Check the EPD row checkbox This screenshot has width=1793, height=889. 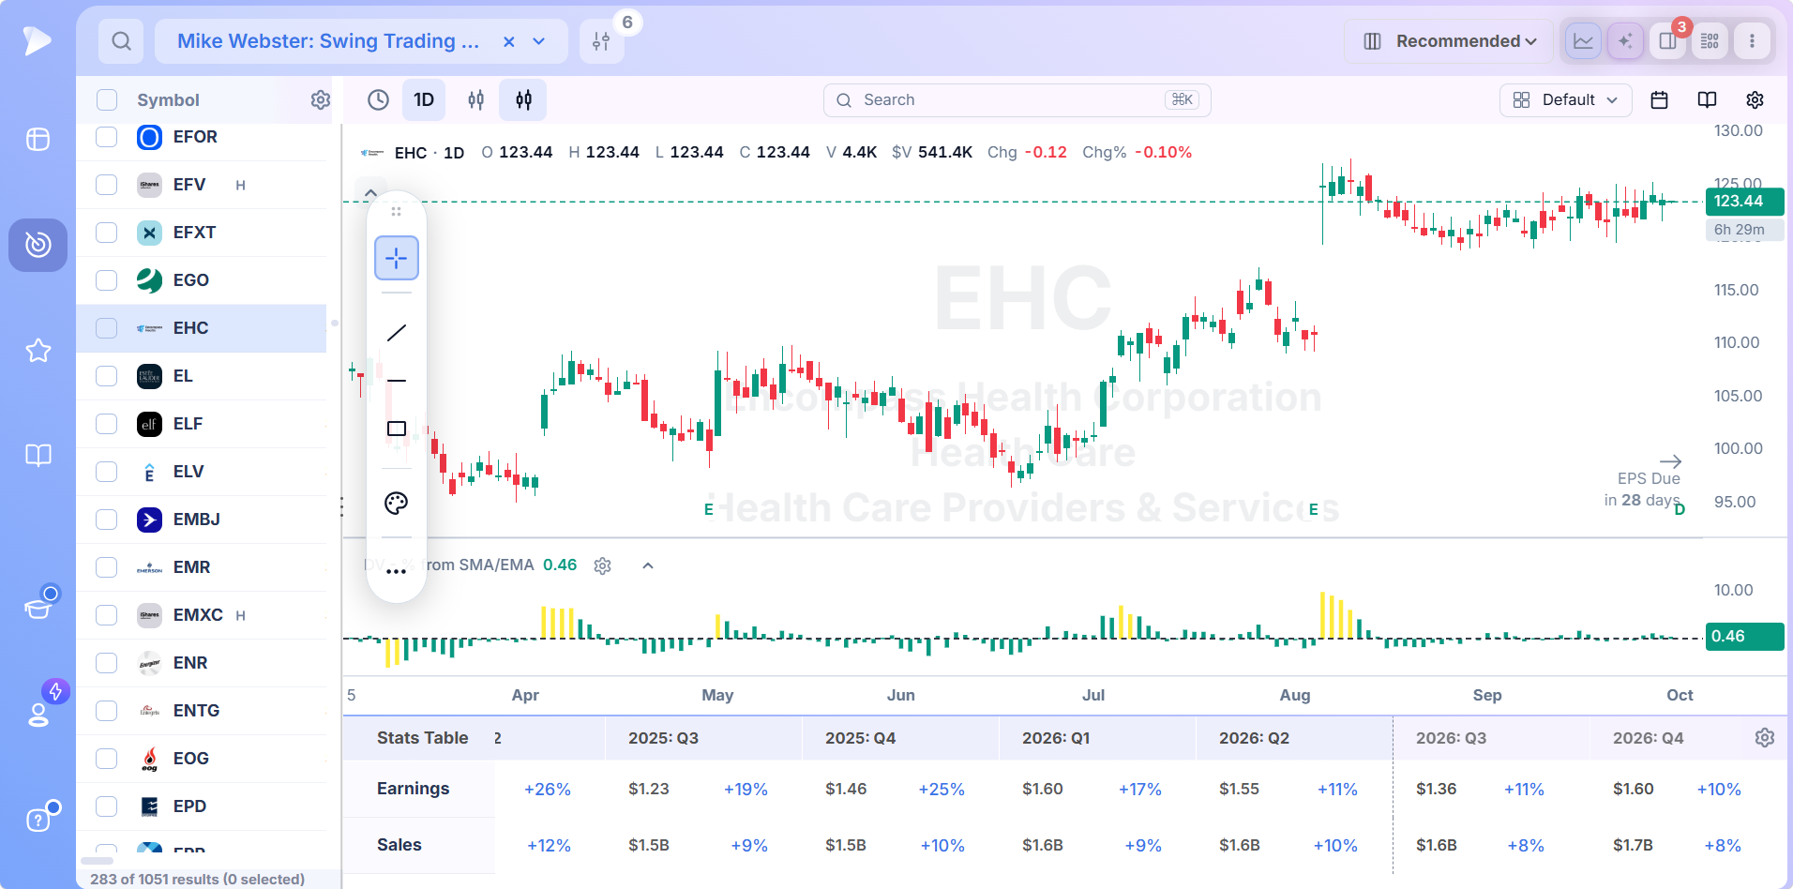pyautogui.click(x=107, y=806)
